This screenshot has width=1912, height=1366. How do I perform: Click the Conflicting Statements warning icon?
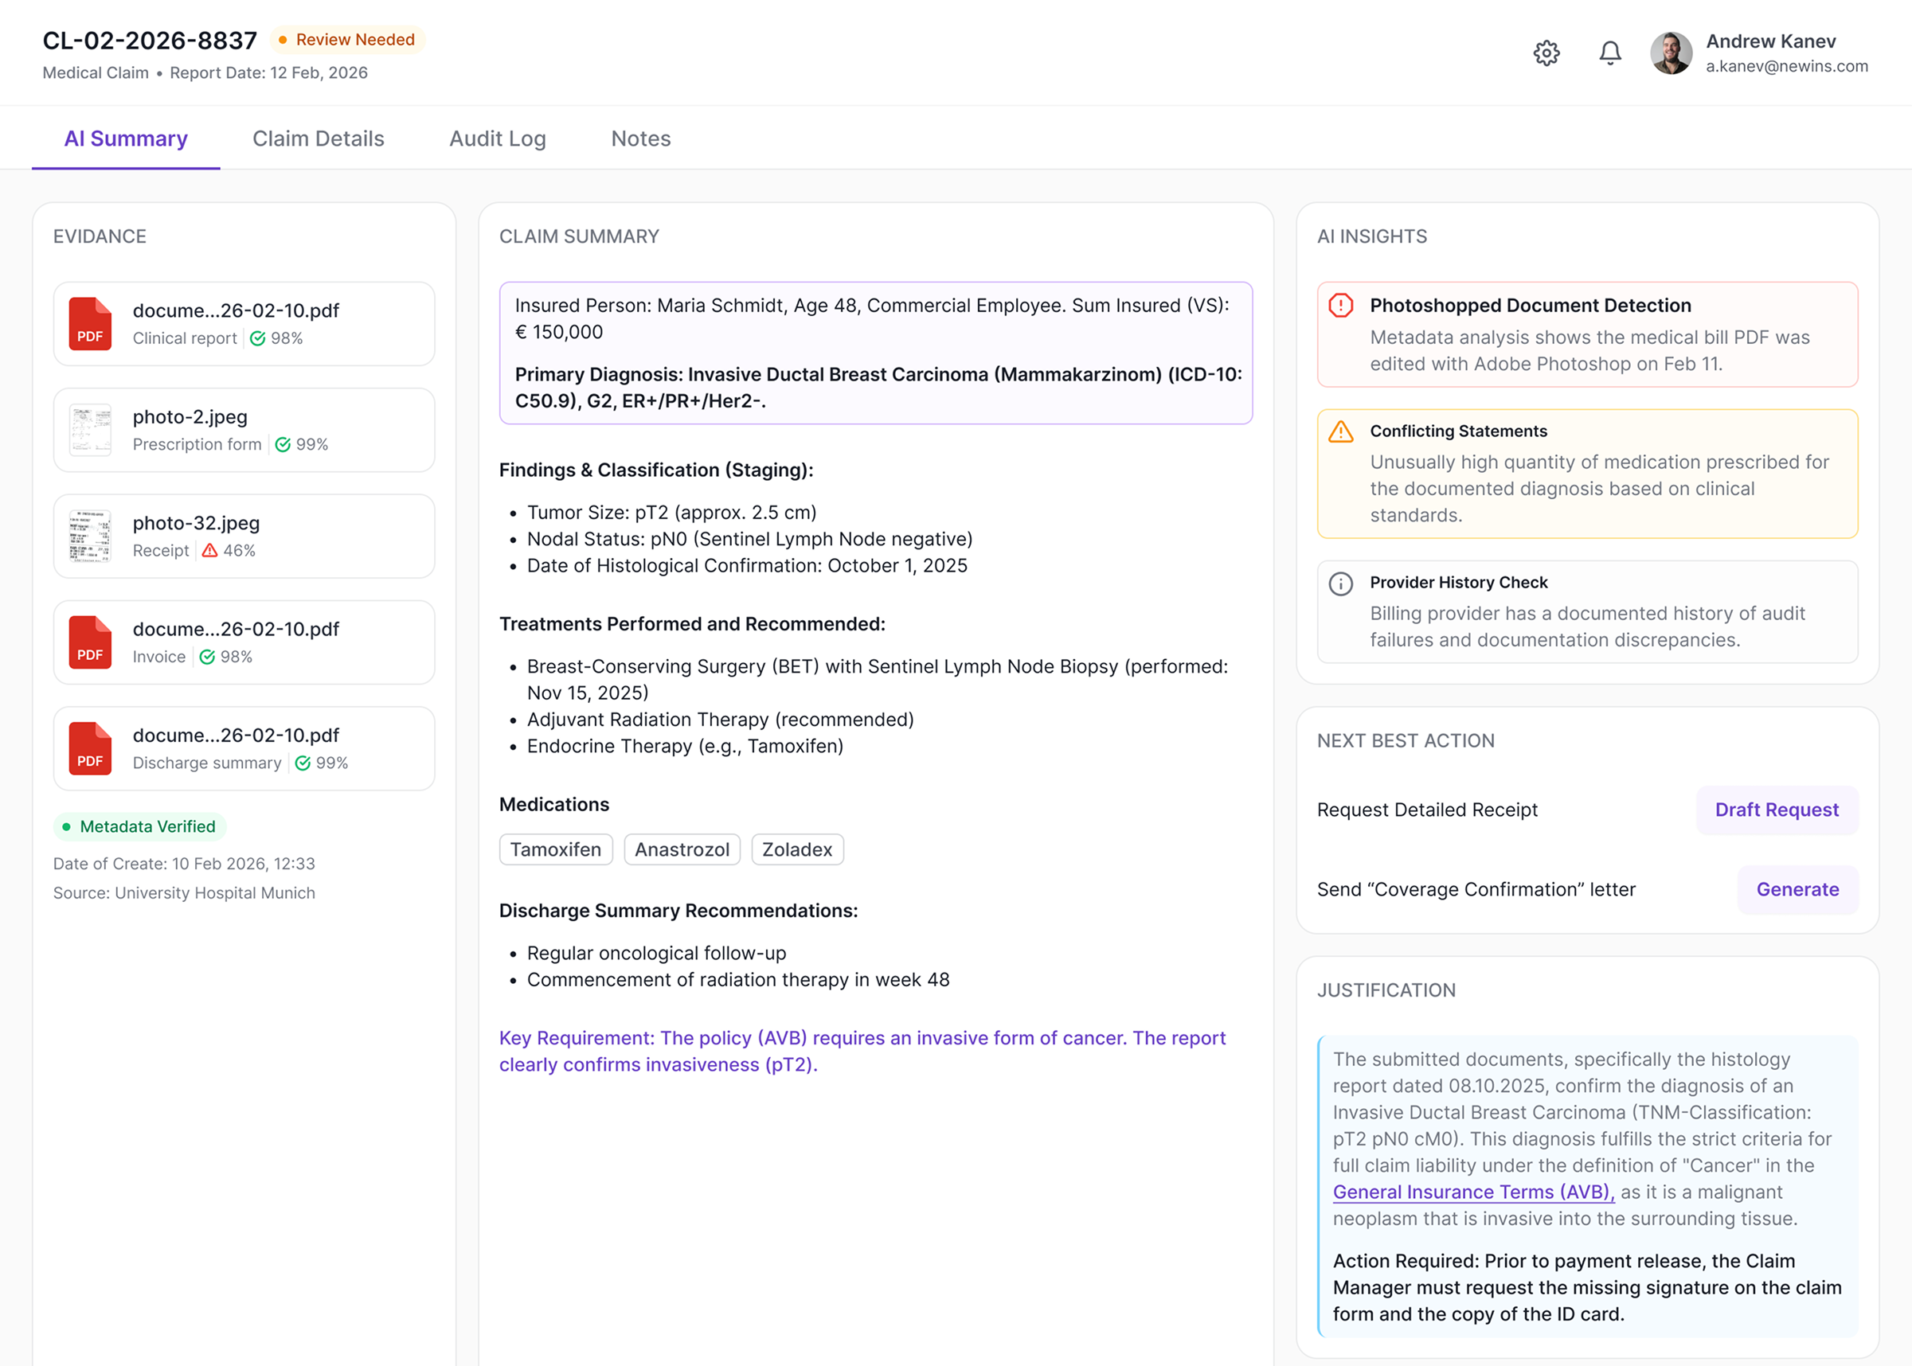click(1340, 431)
